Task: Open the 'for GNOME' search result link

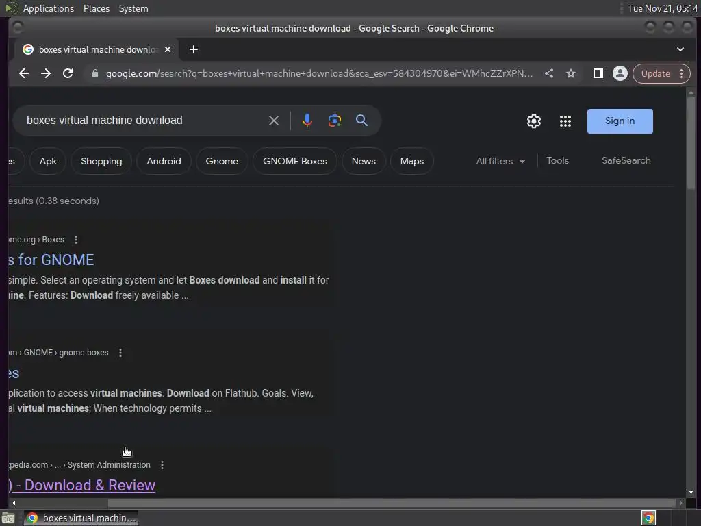Action: [51, 260]
